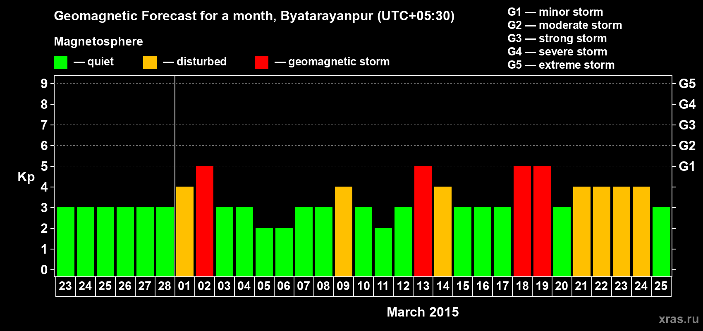703x331 pixels.
Task: Select the green bar above date 16
Action: pyautogui.click(x=483, y=242)
